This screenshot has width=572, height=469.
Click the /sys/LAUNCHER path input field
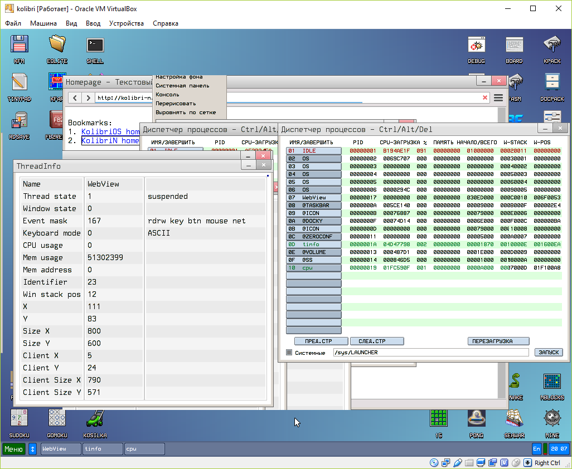tap(430, 353)
